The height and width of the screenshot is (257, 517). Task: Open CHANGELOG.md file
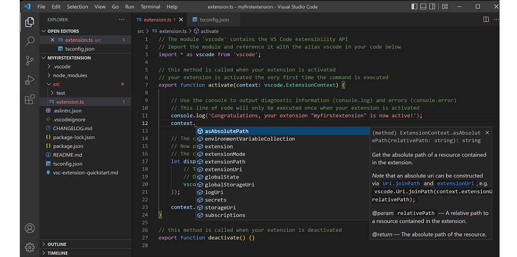click(x=85, y=128)
